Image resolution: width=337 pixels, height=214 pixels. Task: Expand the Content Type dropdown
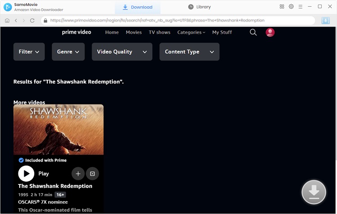[189, 52]
